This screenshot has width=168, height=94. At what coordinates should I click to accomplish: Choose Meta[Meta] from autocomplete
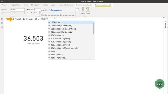(x=71, y=55)
